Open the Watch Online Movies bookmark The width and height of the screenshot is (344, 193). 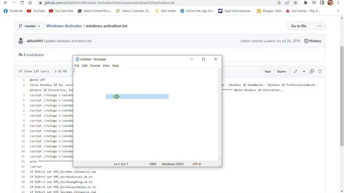(95, 11)
